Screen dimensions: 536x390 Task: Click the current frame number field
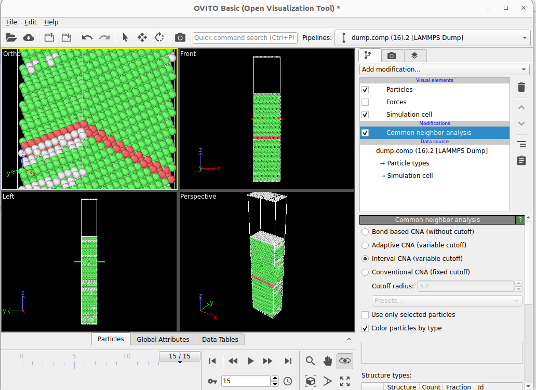246,381
